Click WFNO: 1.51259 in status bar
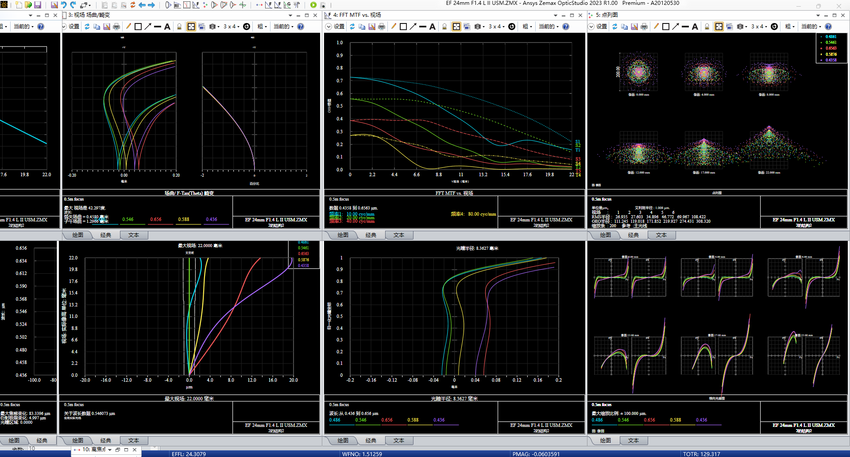Screen dimensions: 850x457 (x=362, y=454)
